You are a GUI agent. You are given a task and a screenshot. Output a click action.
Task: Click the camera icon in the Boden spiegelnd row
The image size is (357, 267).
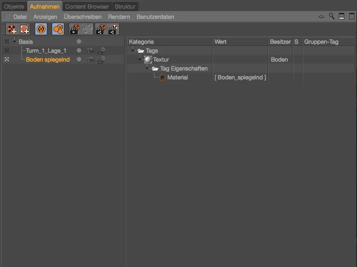click(x=91, y=59)
